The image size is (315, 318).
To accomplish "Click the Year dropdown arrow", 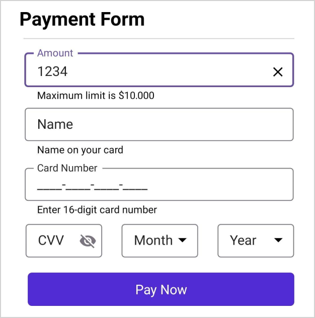I will point(278,241).
